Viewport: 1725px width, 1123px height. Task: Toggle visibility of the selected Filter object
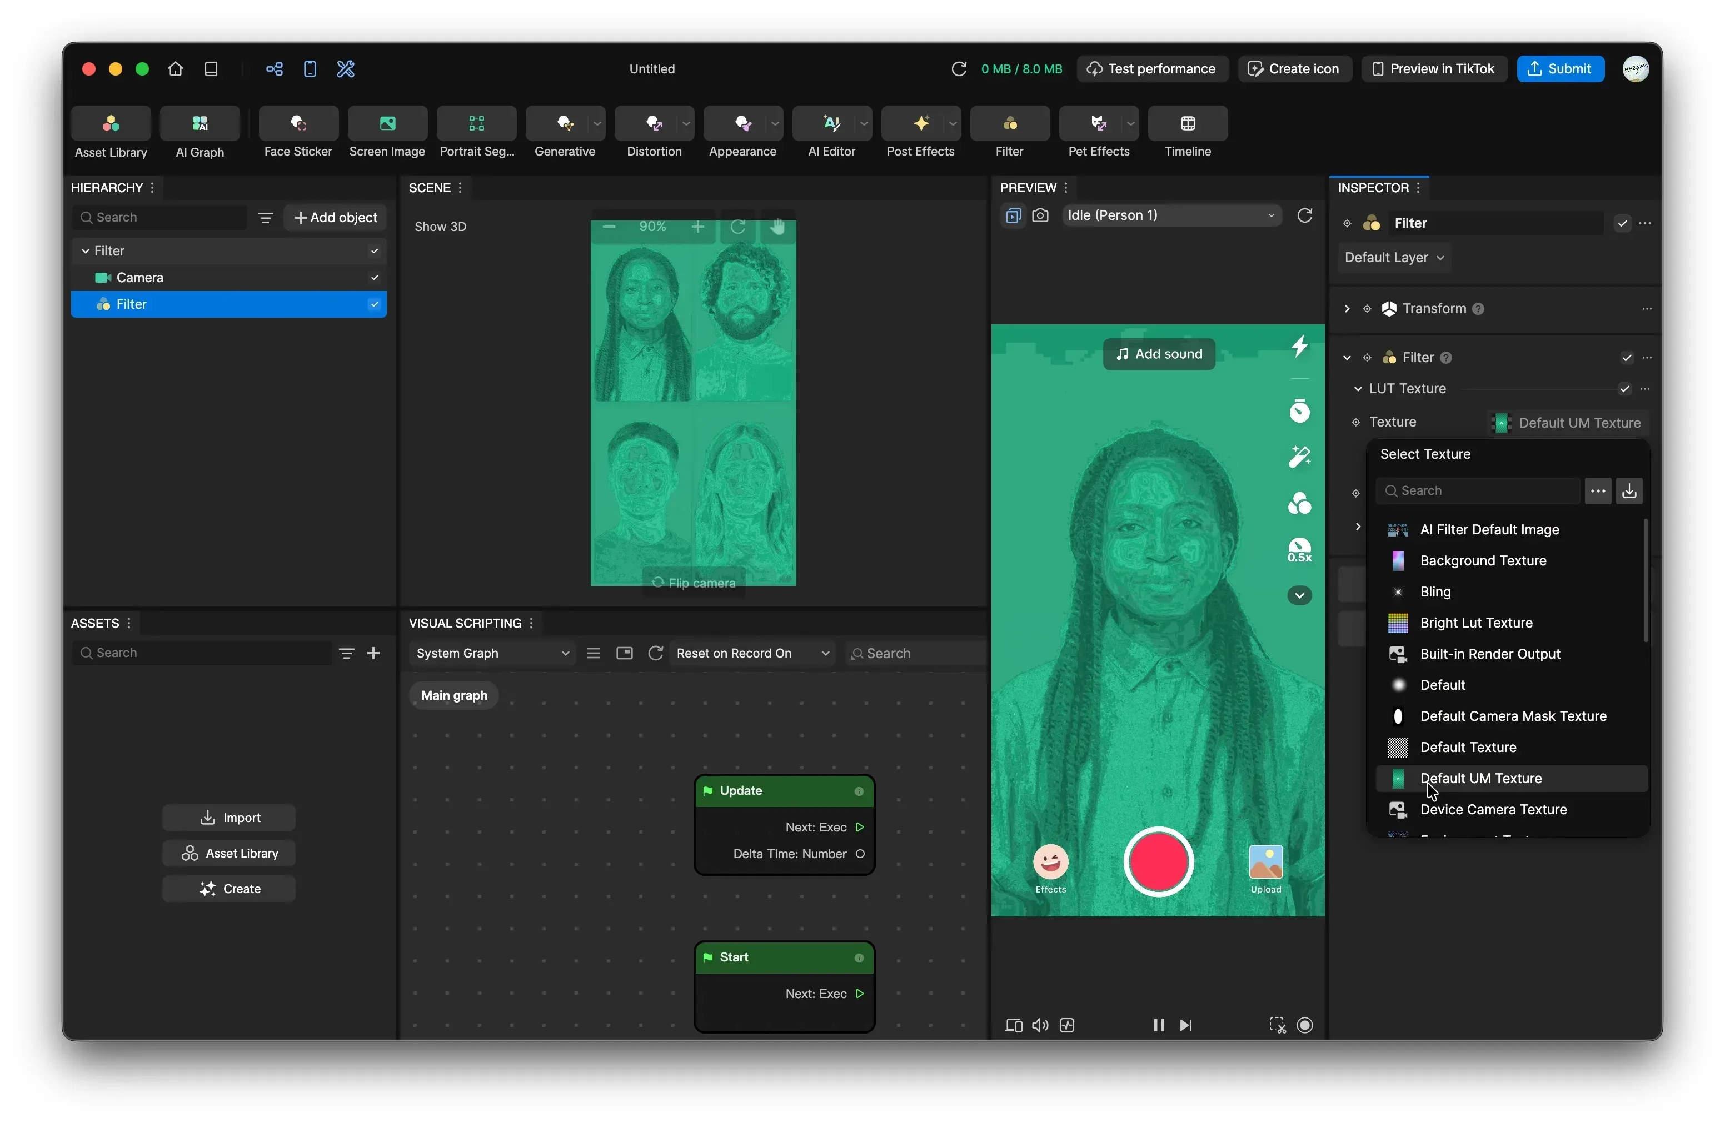pyautogui.click(x=374, y=304)
